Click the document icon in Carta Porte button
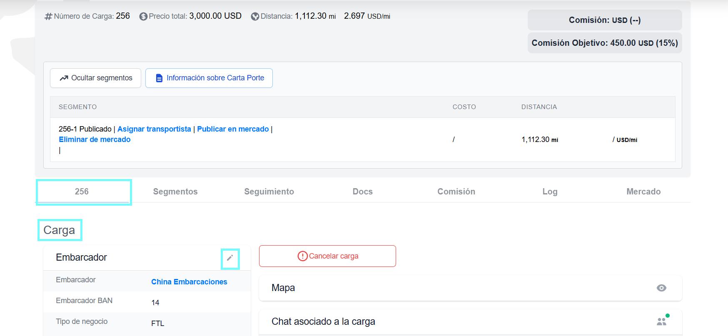The width and height of the screenshot is (728, 336). pyautogui.click(x=159, y=78)
